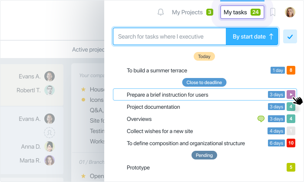This screenshot has width=304, height=182.
Task: Click the empty assignee placeholder icon
Action: click(x=50, y=133)
